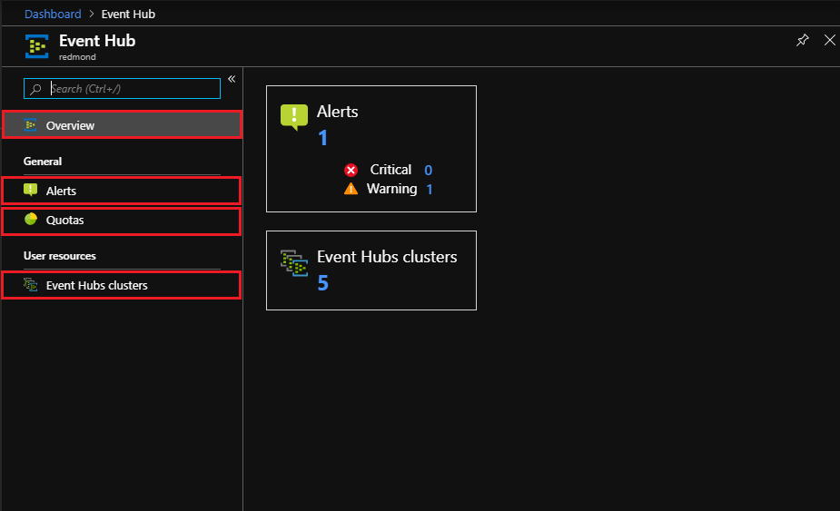Click the Quotas pie chart icon
The image size is (840, 511).
click(x=31, y=219)
